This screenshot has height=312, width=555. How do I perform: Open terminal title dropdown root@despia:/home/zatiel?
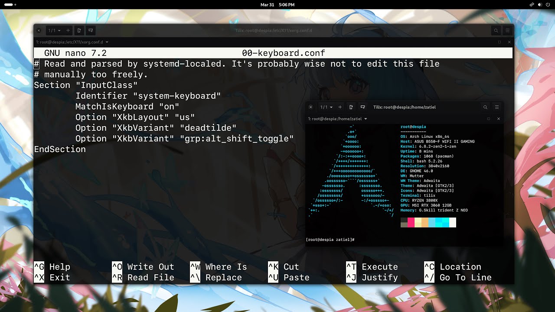click(338, 119)
